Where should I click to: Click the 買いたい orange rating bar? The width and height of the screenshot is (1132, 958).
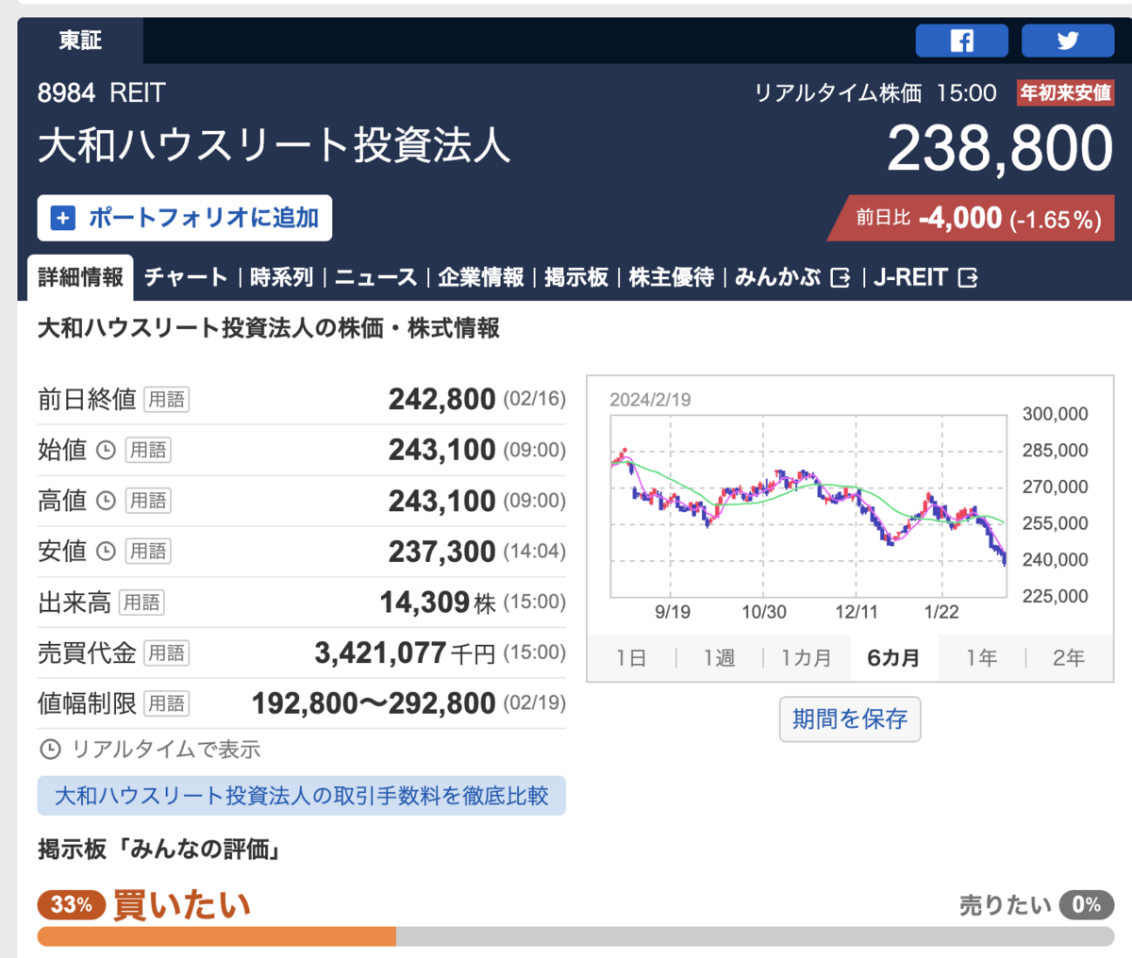pyautogui.click(x=217, y=936)
